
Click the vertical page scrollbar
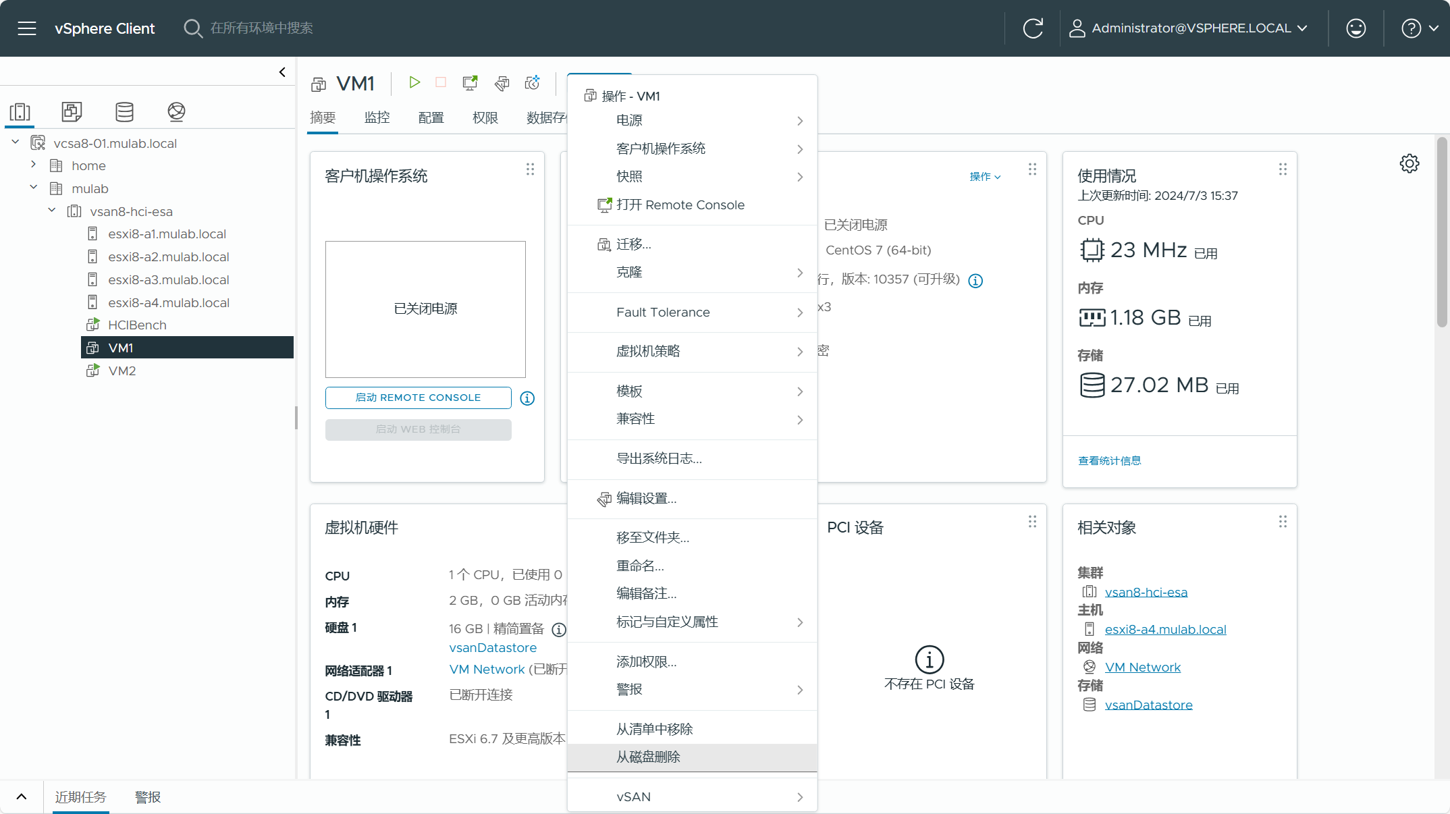(x=1442, y=232)
